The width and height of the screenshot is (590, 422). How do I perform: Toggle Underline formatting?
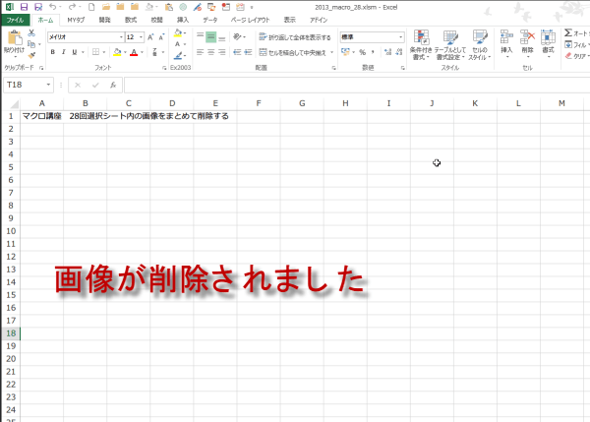[75, 52]
